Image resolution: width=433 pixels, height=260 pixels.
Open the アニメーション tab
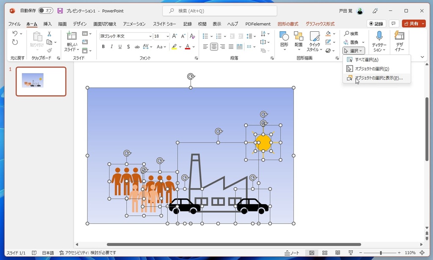pyautogui.click(x=134, y=24)
